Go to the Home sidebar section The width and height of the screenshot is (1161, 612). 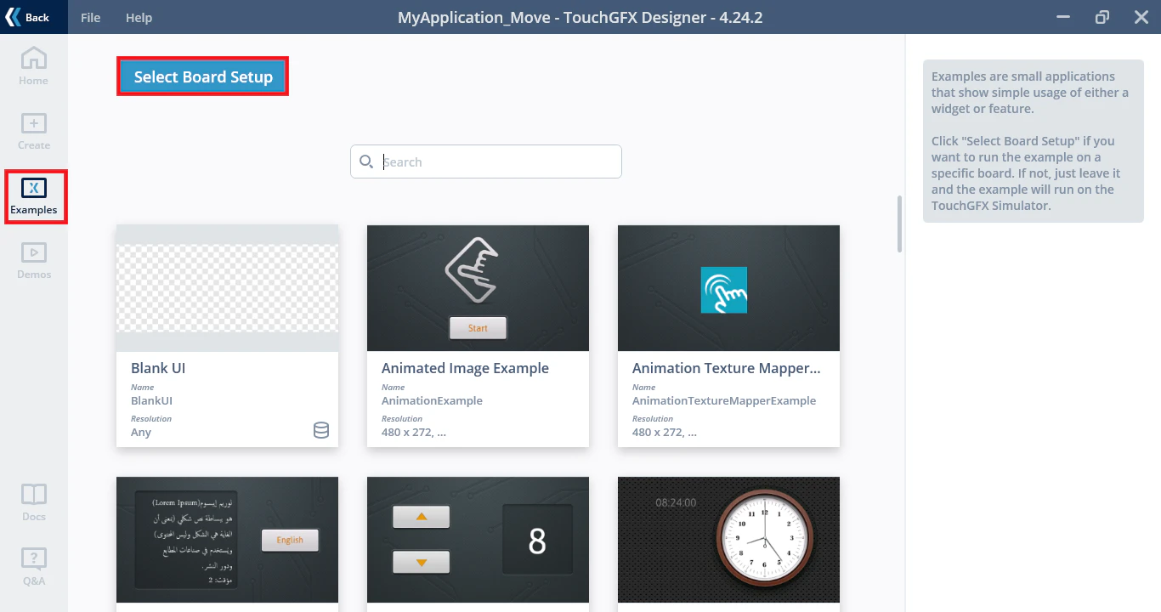coord(34,66)
